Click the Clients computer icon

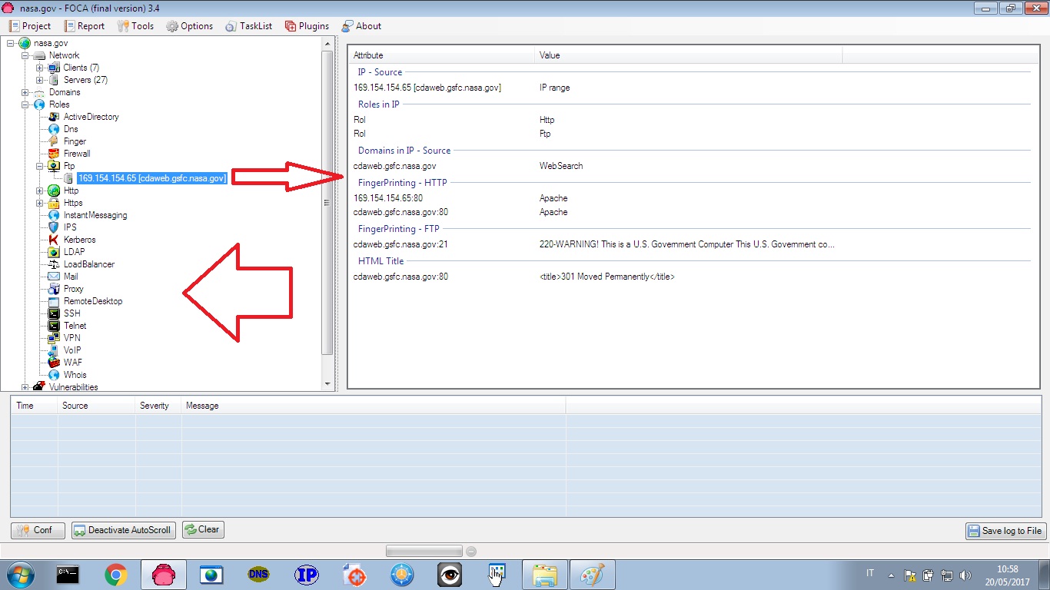tap(54, 68)
